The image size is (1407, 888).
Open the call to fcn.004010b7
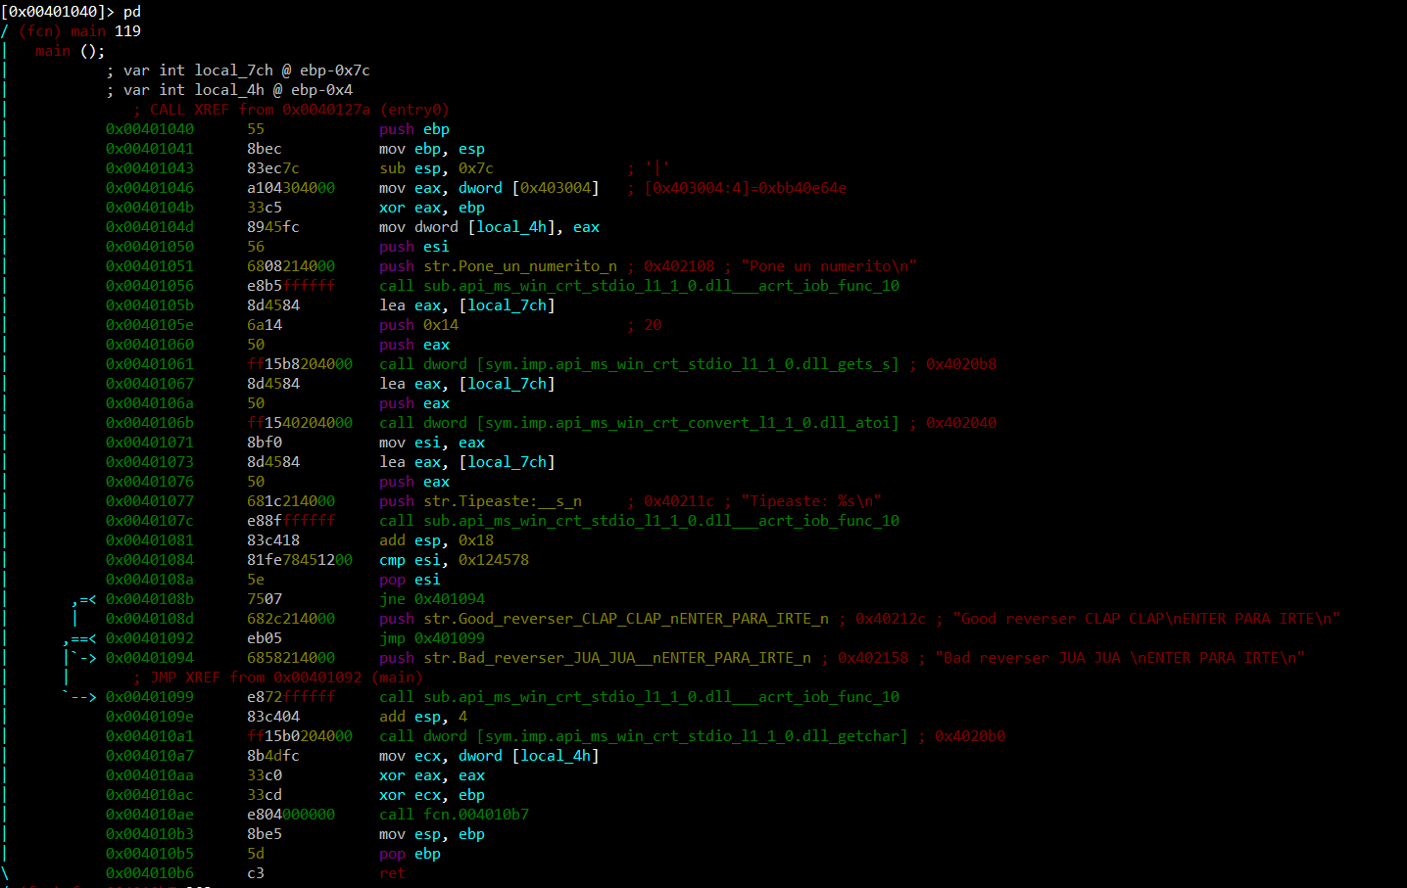pyautogui.click(x=454, y=815)
